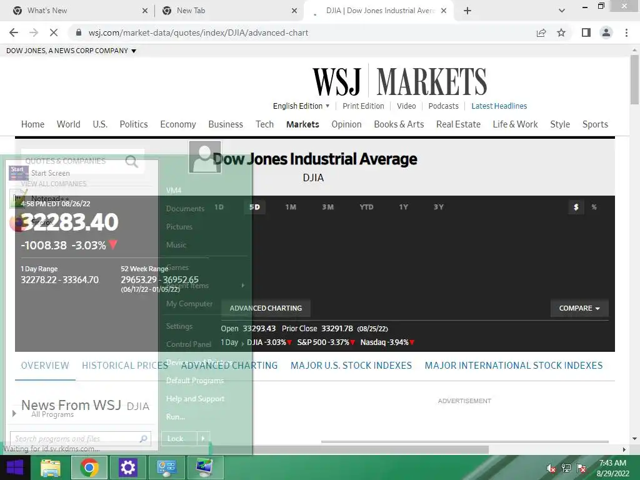Open Chrome side panel icon
640x480 pixels.
tap(586, 32)
